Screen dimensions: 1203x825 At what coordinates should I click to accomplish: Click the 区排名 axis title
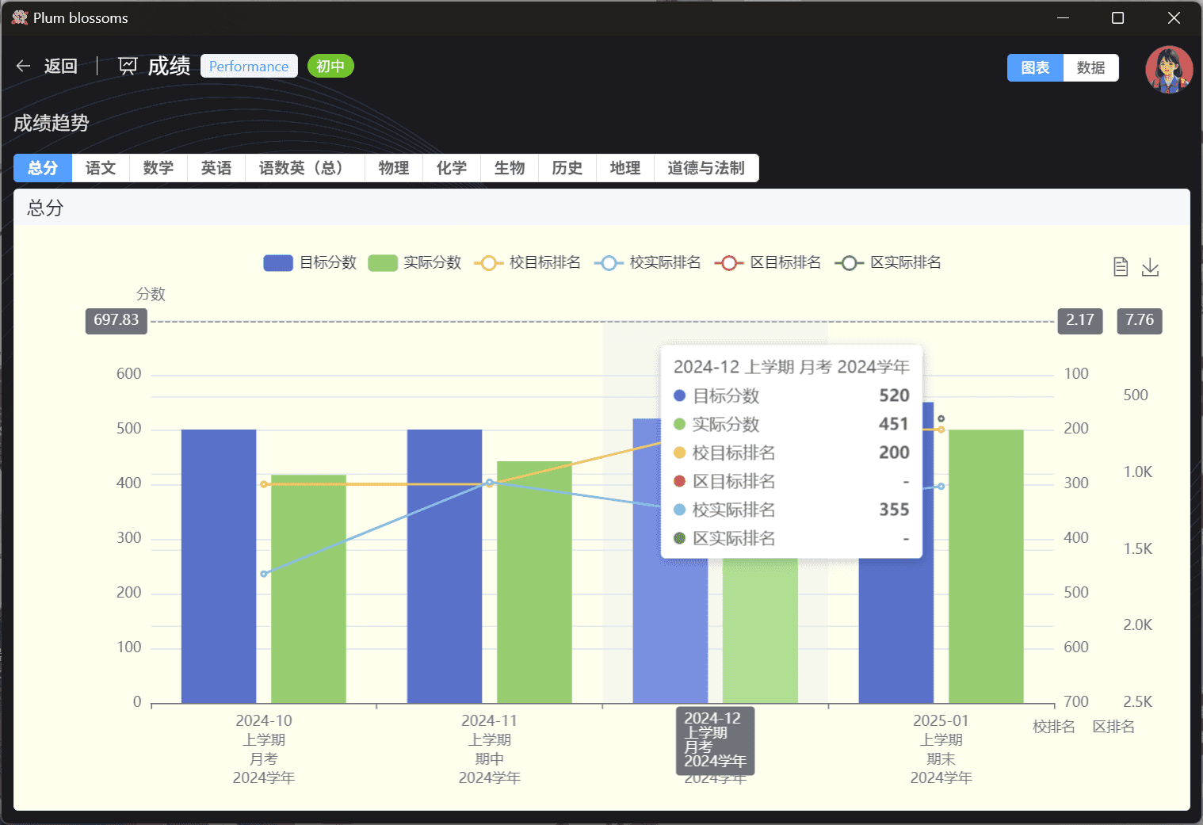(1113, 727)
